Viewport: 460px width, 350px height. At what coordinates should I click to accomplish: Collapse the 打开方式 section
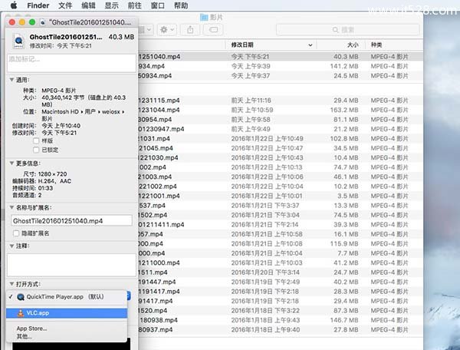click(11, 284)
